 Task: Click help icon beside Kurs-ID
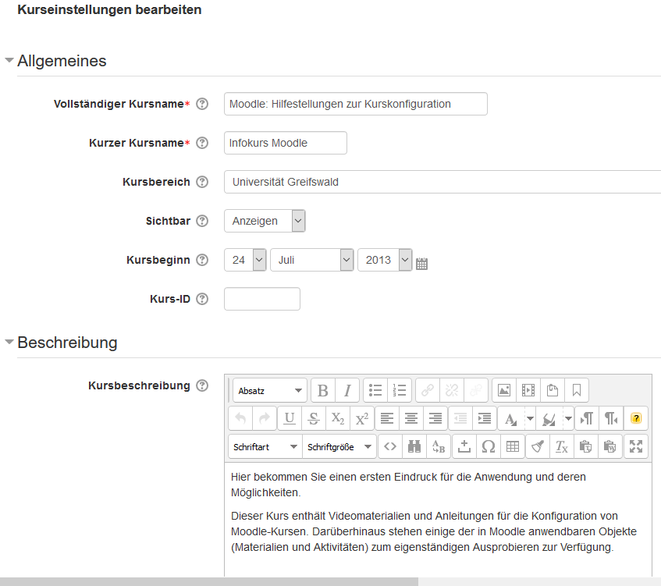click(202, 299)
